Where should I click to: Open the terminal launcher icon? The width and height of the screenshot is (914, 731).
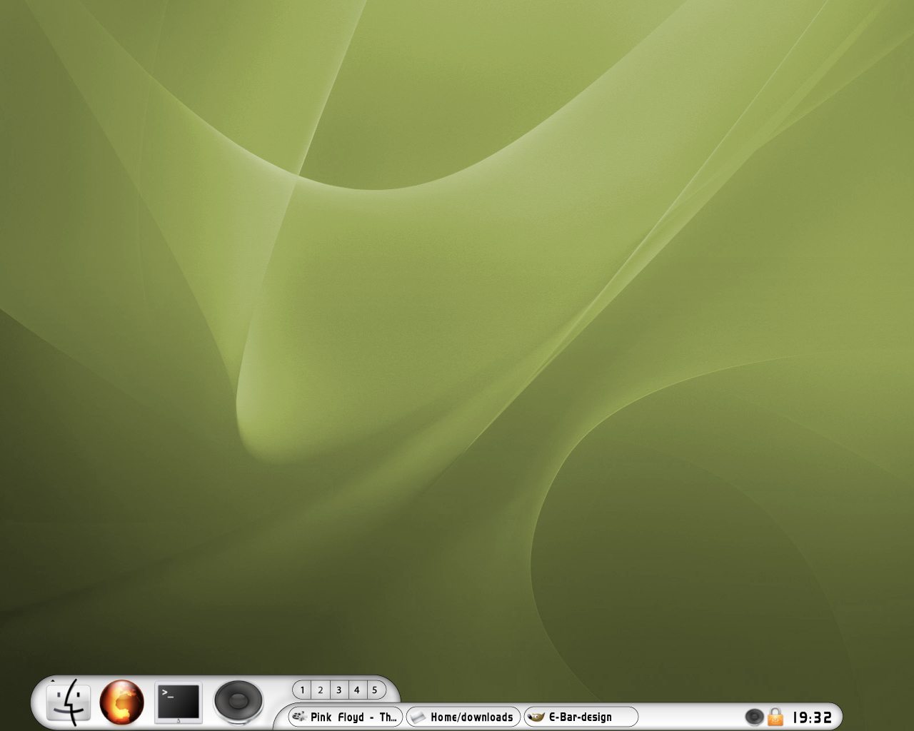[x=179, y=702]
